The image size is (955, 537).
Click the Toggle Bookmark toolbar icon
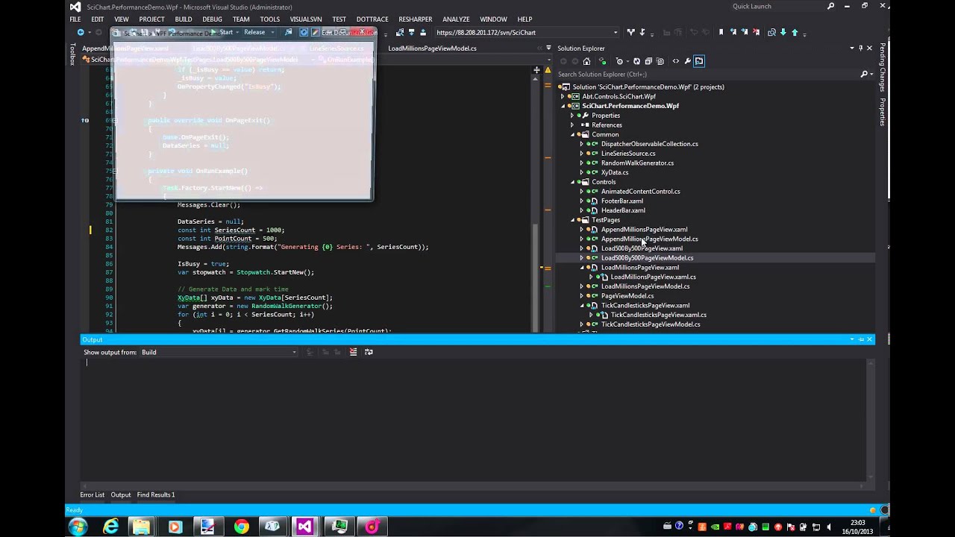point(721,32)
